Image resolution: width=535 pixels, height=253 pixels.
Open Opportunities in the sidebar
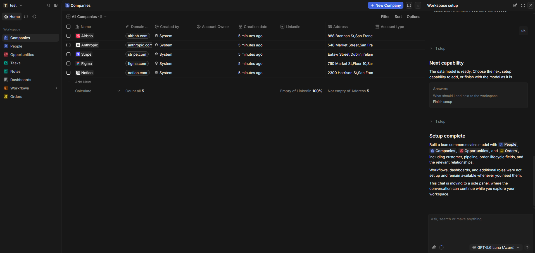[31, 55]
